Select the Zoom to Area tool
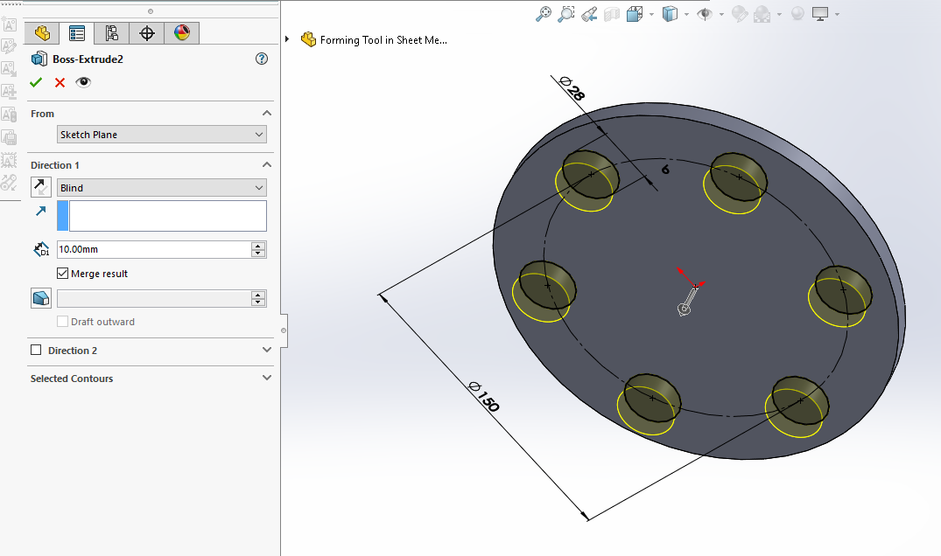Image resolution: width=941 pixels, height=556 pixels. [566, 14]
